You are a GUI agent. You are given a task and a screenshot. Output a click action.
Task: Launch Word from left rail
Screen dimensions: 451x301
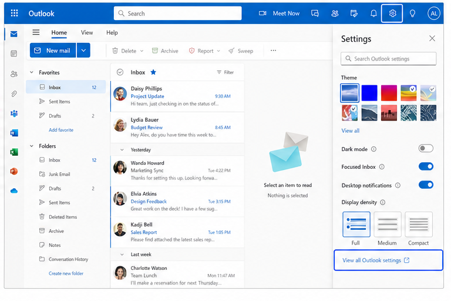click(x=14, y=133)
